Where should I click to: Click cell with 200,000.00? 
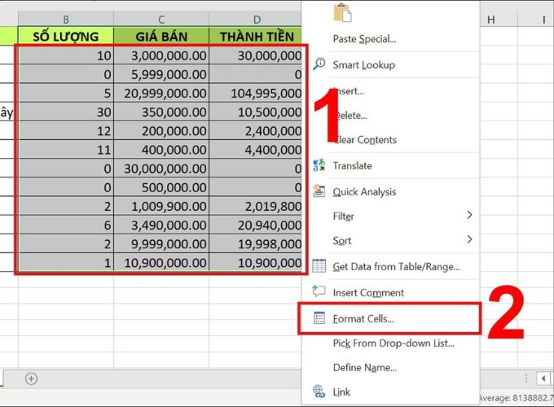point(161,130)
